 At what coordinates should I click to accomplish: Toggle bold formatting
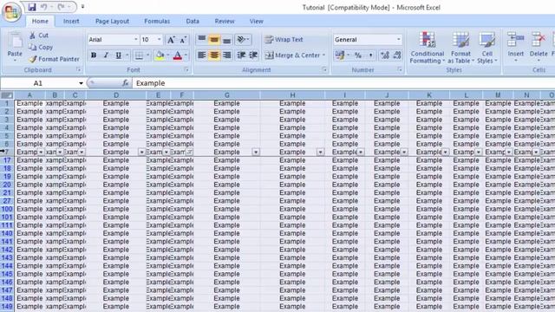click(x=94, y=55)
